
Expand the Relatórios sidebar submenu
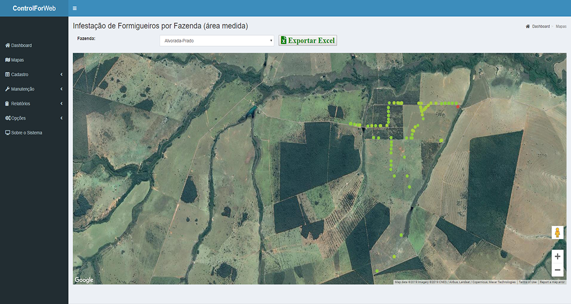coord(34,104)
